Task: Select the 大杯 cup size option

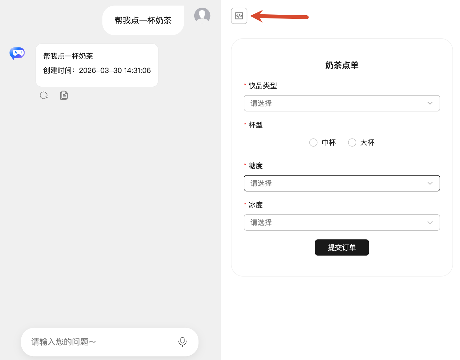Action: (x=352, y=142)
